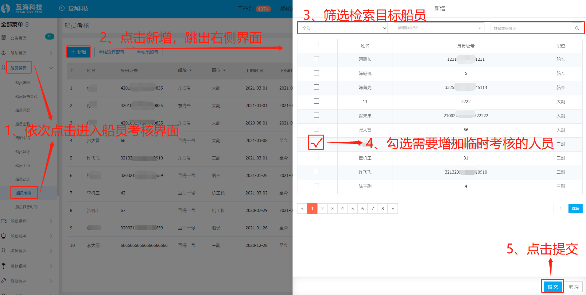Go to page 5 in pagination
Image resolution: width=586 pixels, height=295 pixels.
(352, 209)
